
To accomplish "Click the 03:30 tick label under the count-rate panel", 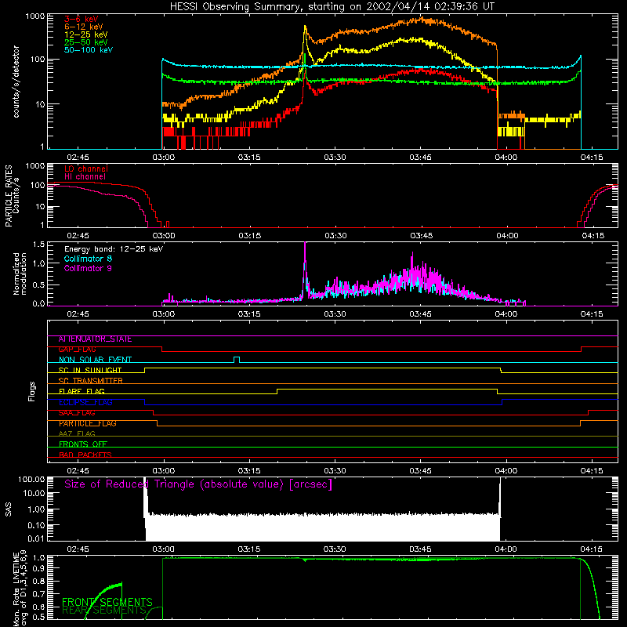I will click(x=335, y=158).
